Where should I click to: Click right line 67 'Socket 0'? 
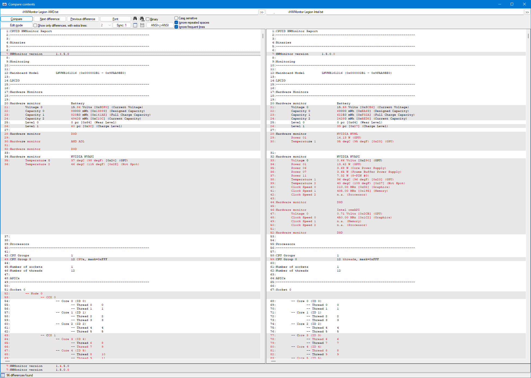click(x=396, y=289)
